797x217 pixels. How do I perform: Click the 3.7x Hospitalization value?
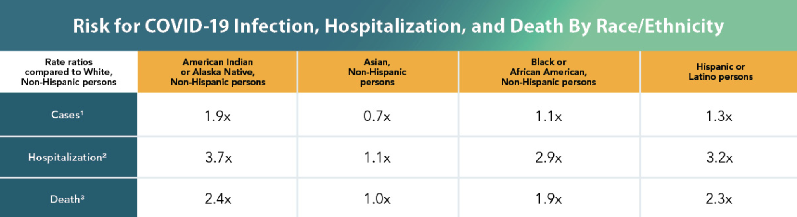click(x=218, y=158)
